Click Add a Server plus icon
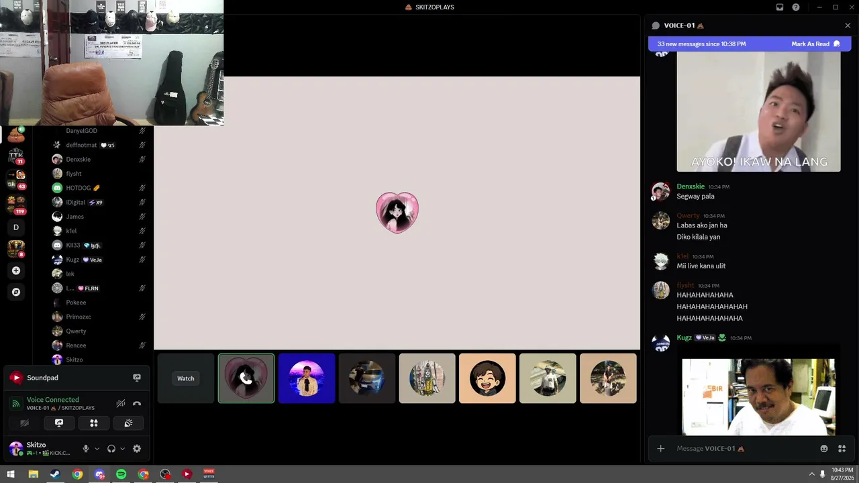 [x=16, y=270]
